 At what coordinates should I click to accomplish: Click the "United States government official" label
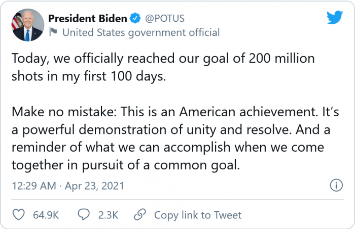[140, 33]
